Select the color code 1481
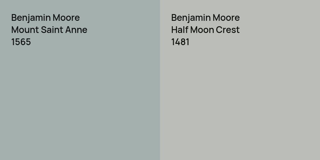This screenshot has height=160, width=320. pyautogui.click(x=180, y=42)
